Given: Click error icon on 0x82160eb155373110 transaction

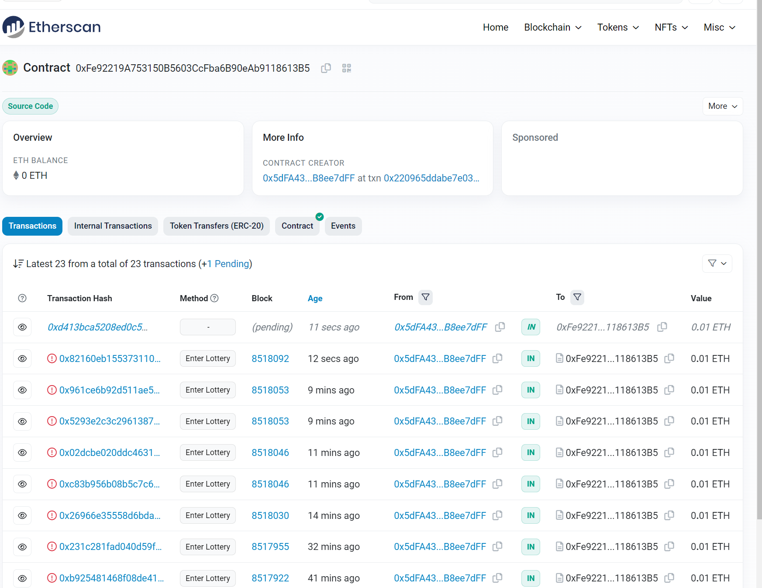Looking at the screenshot, I should [52, 358].
